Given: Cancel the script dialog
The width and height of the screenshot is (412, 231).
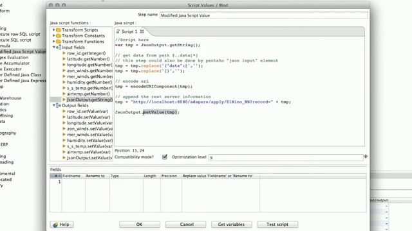Looking at the screenshot, I should click(186, 225).
